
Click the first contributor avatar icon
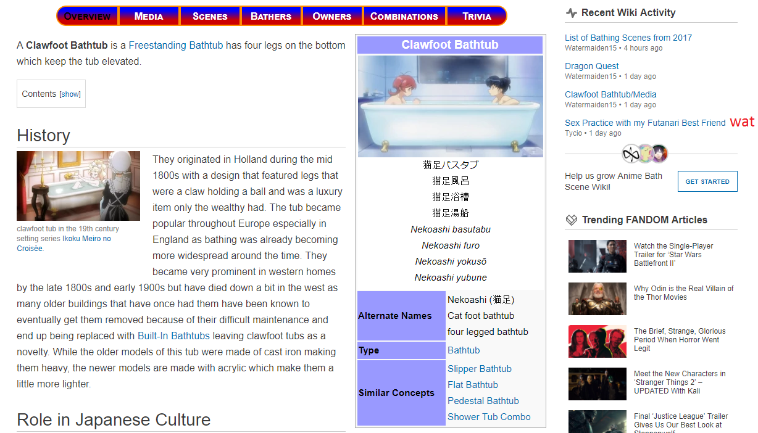[630, 153]
